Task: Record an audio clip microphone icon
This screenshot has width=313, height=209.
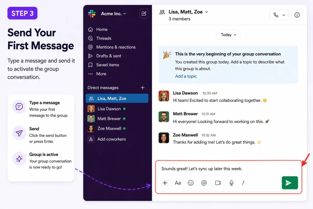Action: pyautogui.click(x=231, y=183)
